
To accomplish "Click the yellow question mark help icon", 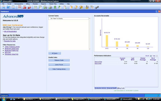I will click(81, 7).
